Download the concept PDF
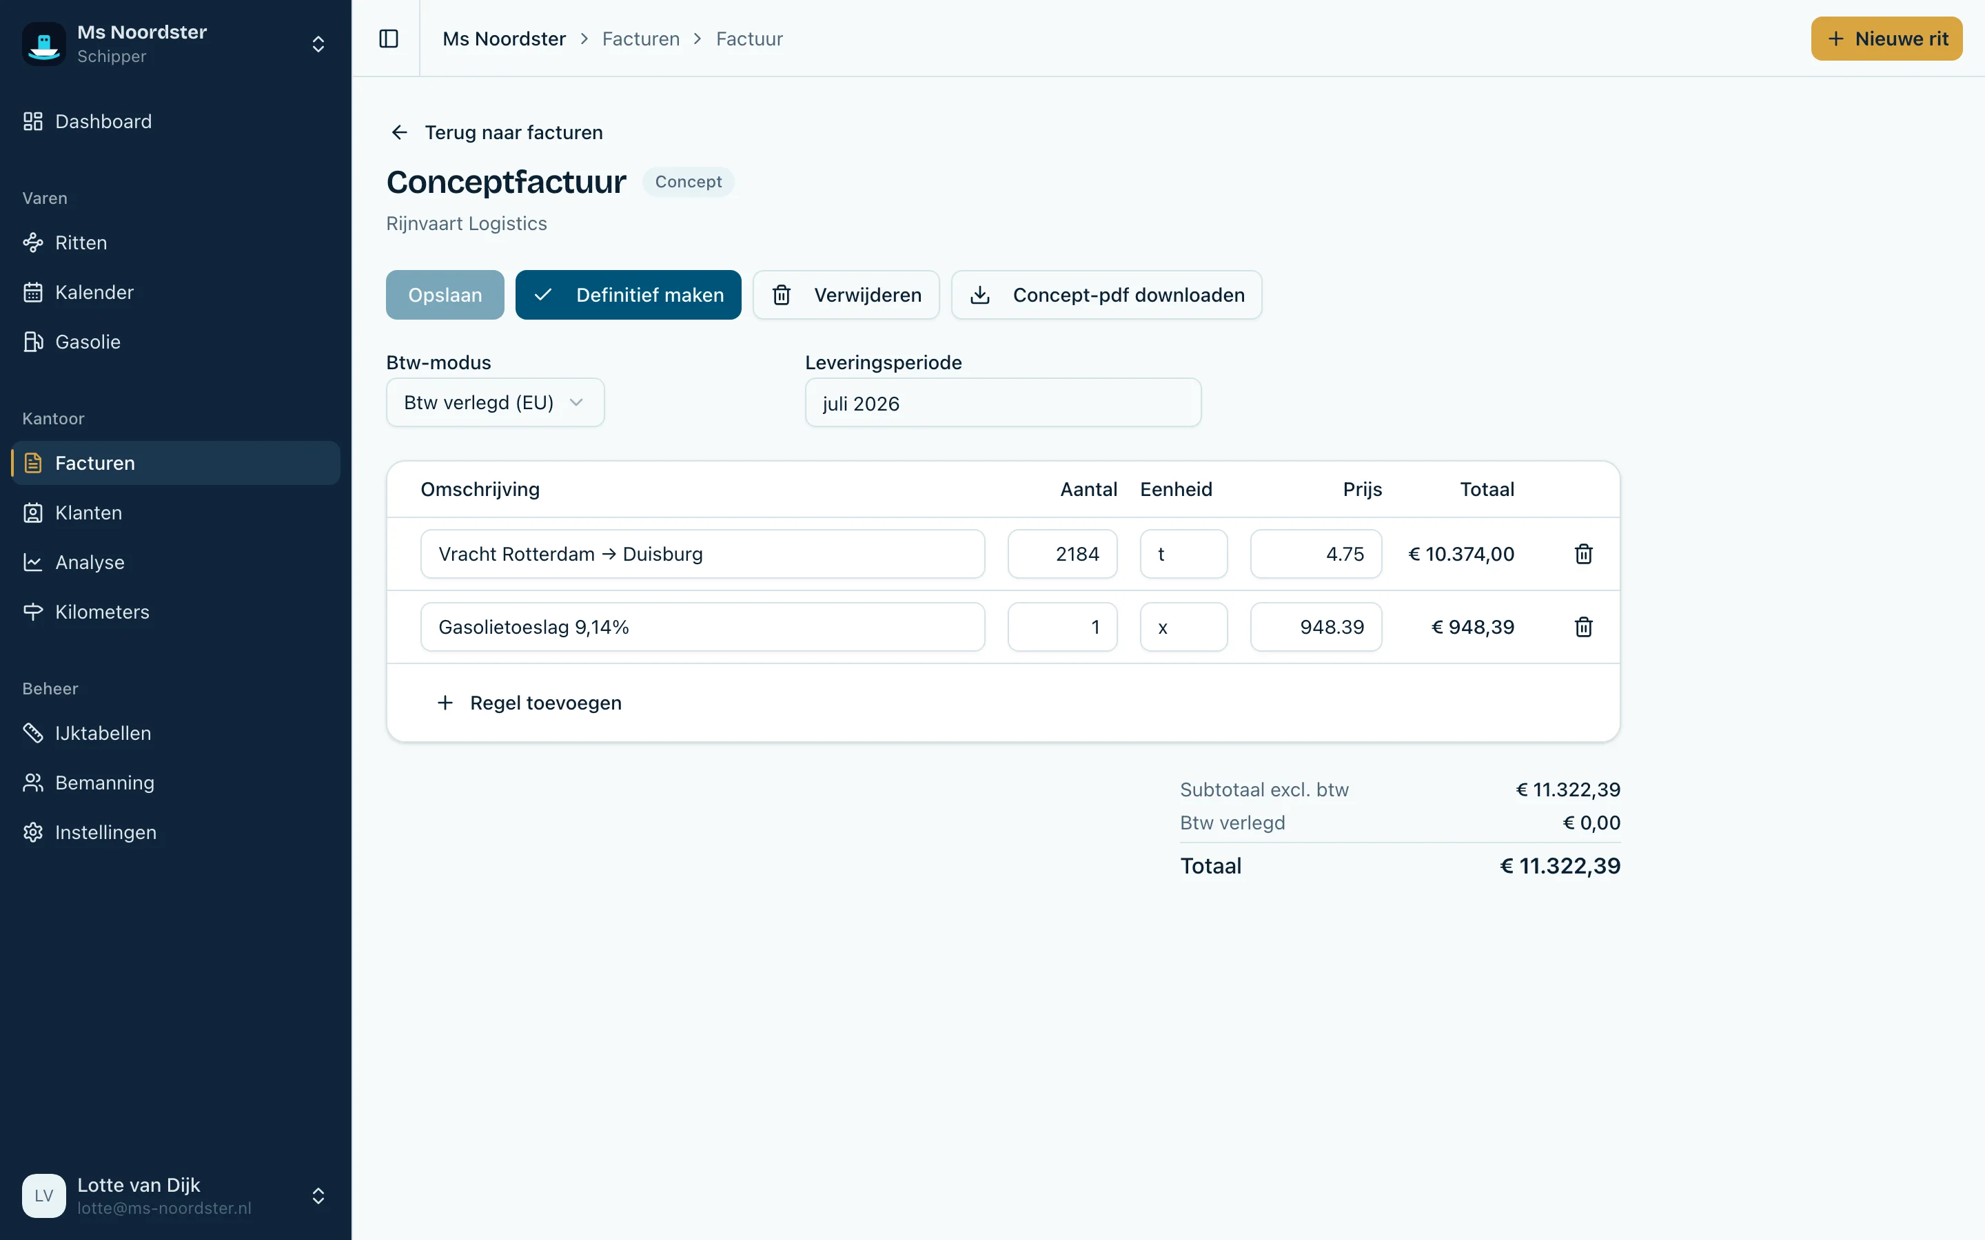Viewport: 1985px width, 1240px height. coord(1106,294)
